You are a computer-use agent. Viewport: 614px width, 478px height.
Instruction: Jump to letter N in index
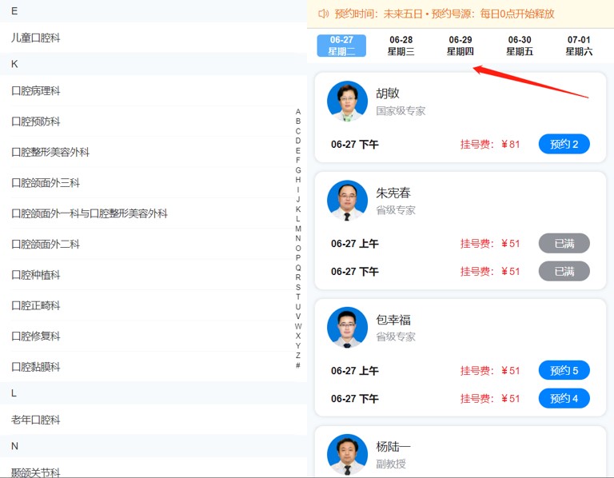298,238
